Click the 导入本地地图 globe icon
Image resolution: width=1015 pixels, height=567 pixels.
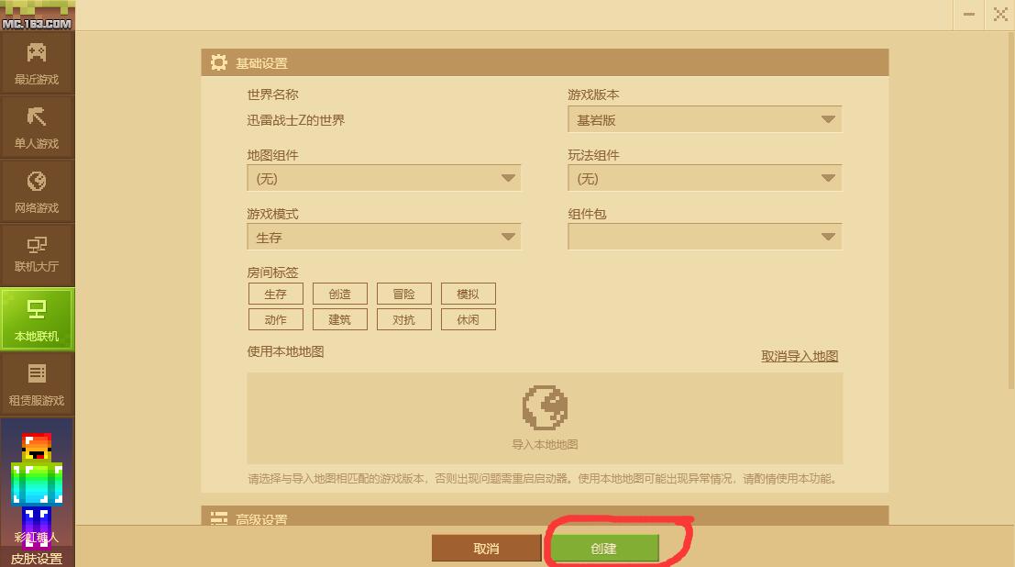[x=545, y=407]
